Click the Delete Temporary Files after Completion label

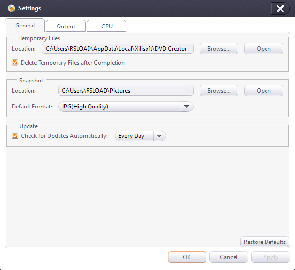pos(73,63)
